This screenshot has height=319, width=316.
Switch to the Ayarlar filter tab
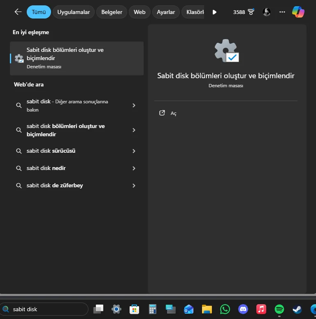(166, 12)
